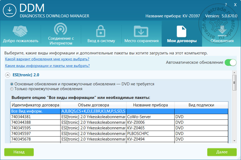241x160 pixels.
Task: Click scrollbar down arrow
Action: click(x=234, y=141)
